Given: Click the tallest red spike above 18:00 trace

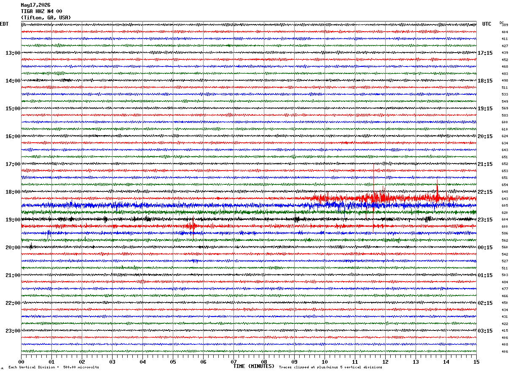Looking at the screenshot, I should [x=373, y=179].
